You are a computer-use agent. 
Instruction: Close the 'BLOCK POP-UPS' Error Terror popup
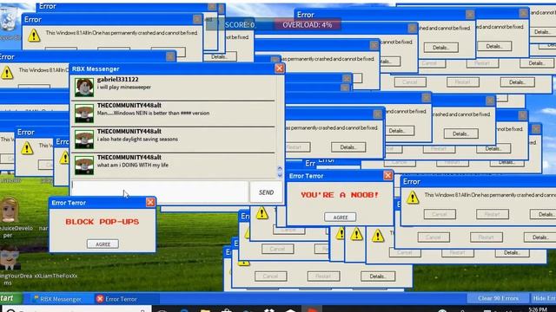150,202
